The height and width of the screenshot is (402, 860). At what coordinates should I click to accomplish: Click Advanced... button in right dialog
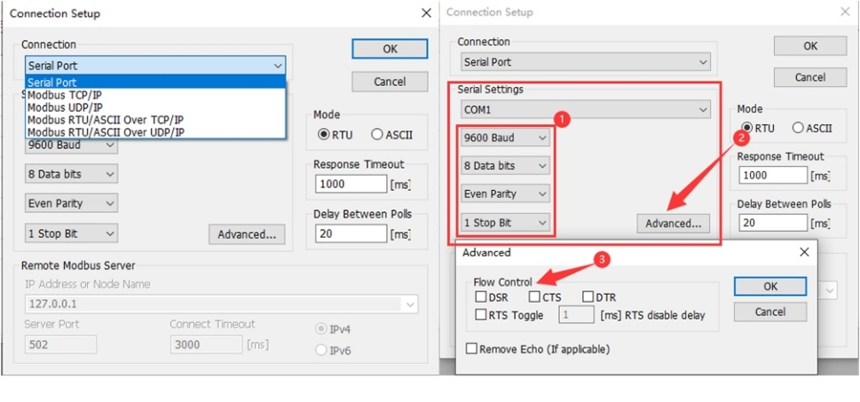[674, 223]
